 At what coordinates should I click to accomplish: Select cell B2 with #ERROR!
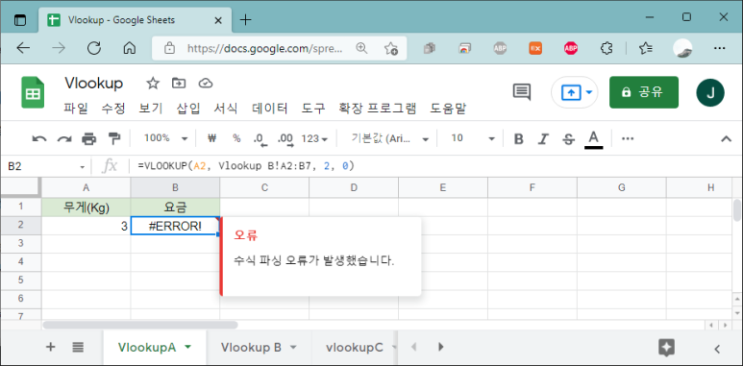pyautogui.click(x=175, y=227)
